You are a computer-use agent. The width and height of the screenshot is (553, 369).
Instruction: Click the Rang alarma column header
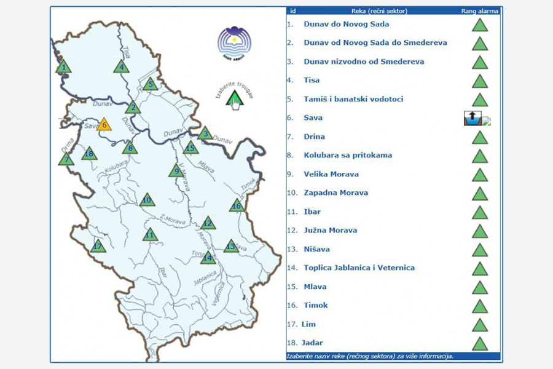click(x=480, y=10)
